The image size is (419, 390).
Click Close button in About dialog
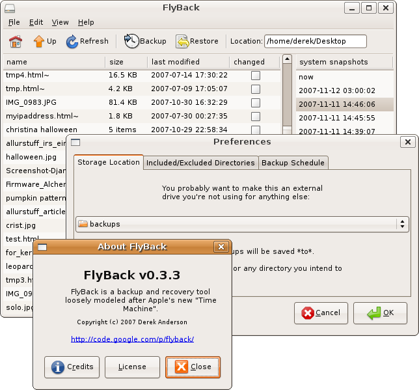[193, 367]
